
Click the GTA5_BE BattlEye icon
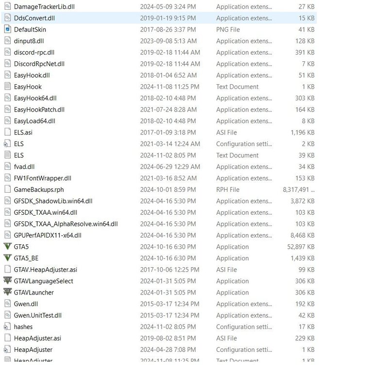tap(7, 258)
